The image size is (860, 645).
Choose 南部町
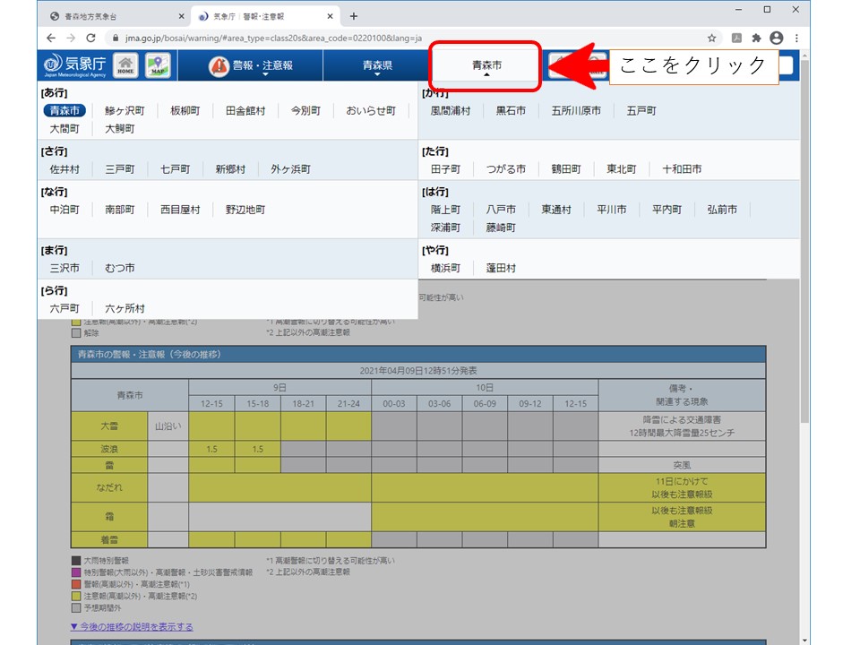pyautogui.click(x=119, y=210)
